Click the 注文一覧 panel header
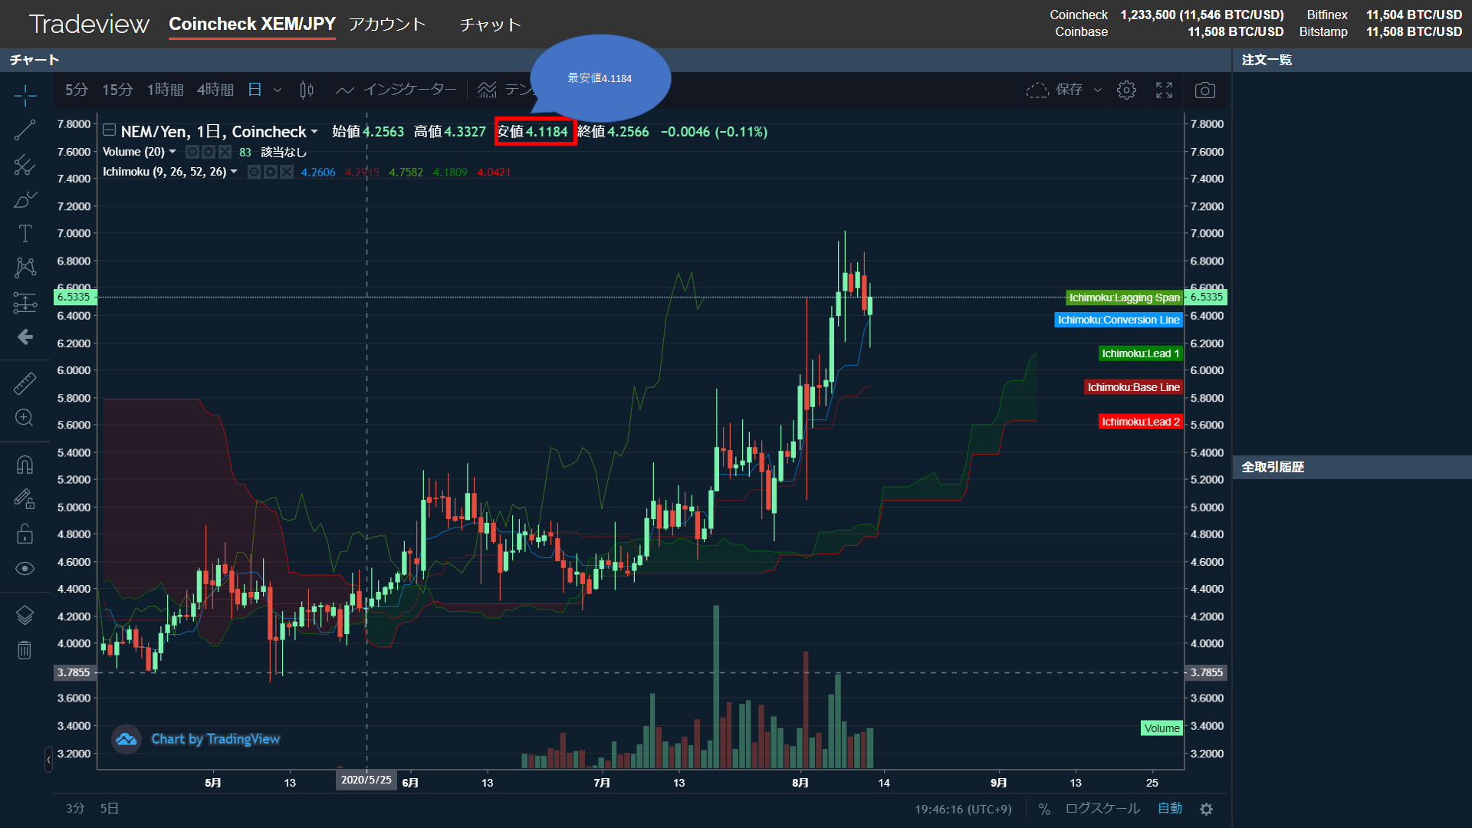 [1267, 60]
